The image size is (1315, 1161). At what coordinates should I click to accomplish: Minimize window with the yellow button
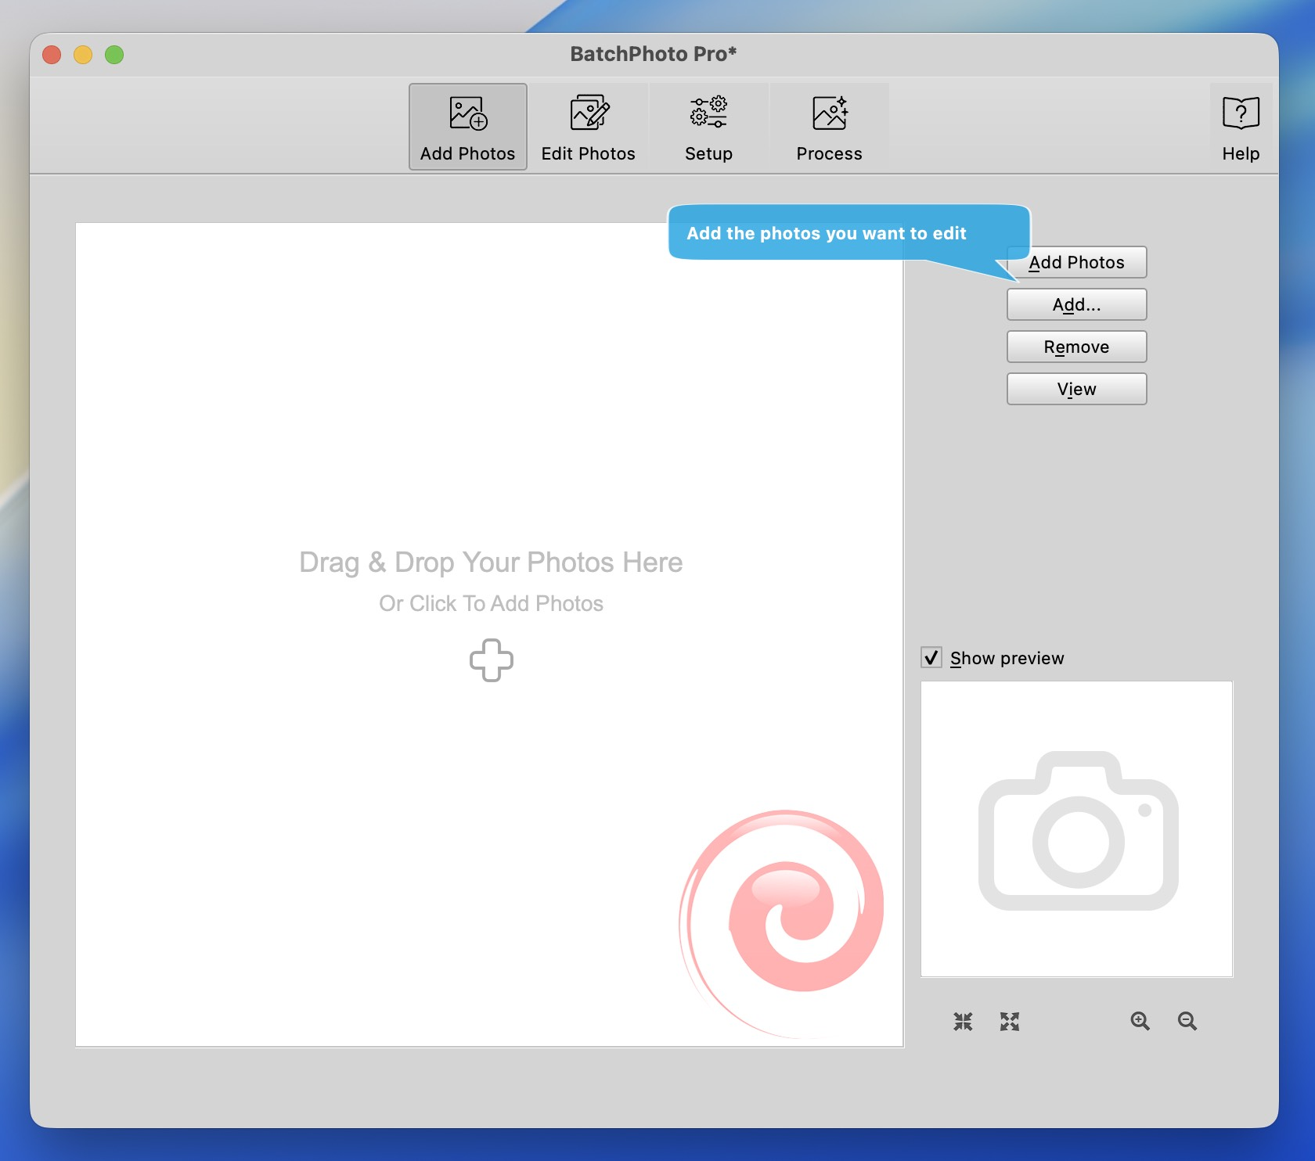coord(83,55)
